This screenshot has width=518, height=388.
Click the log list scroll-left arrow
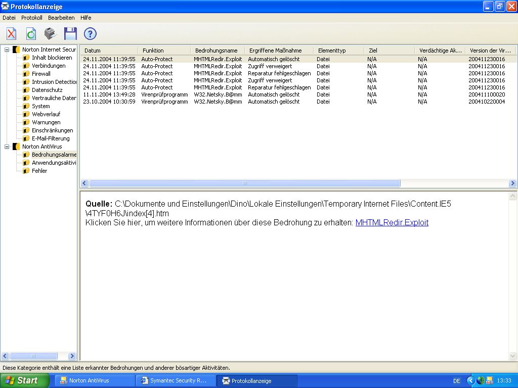pos(84,183)
